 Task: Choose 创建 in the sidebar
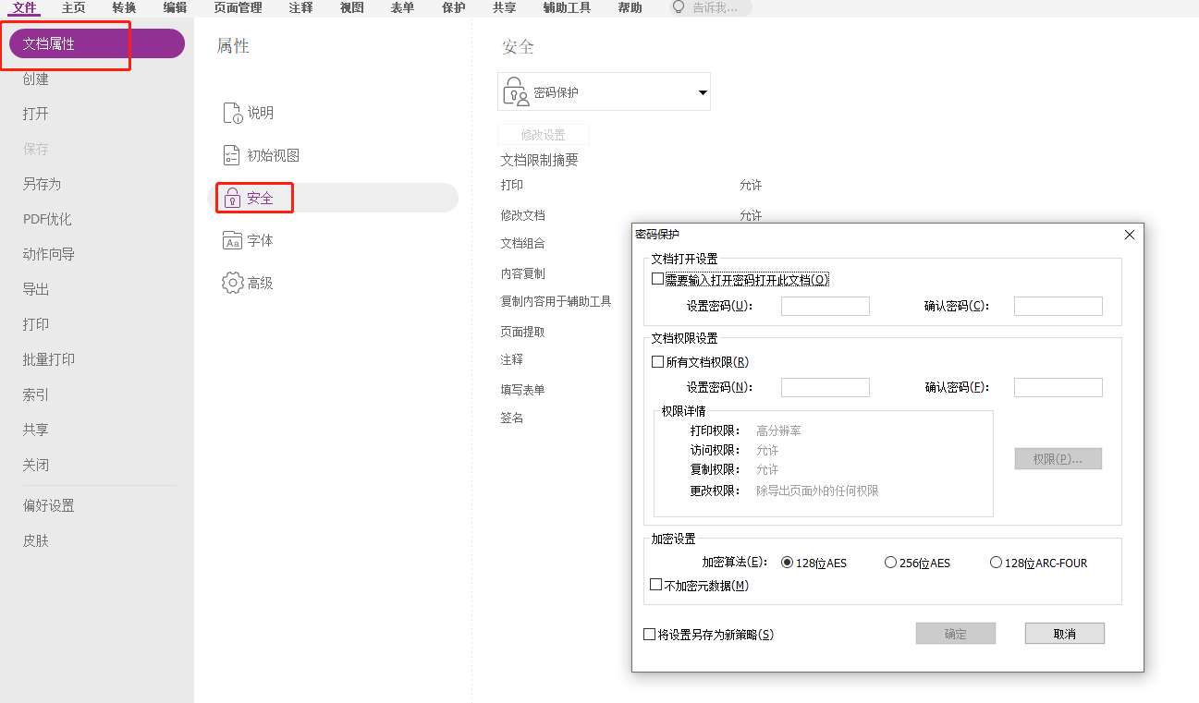(36, 79)
